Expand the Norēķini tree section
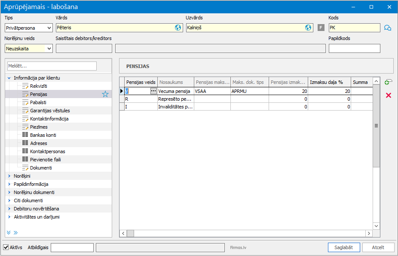Screen dimensions: 398x256 pos(9,176)
